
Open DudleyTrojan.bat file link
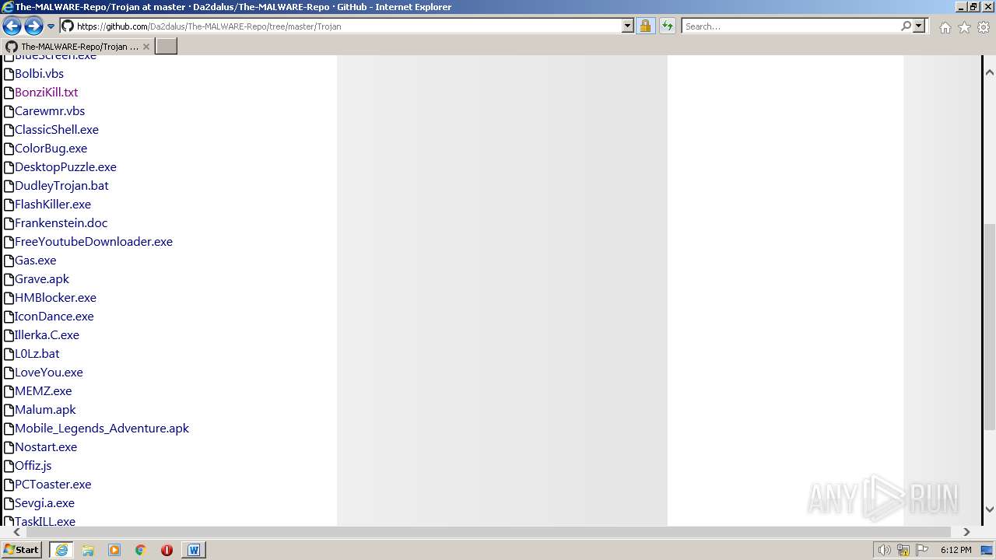[61, 186]
